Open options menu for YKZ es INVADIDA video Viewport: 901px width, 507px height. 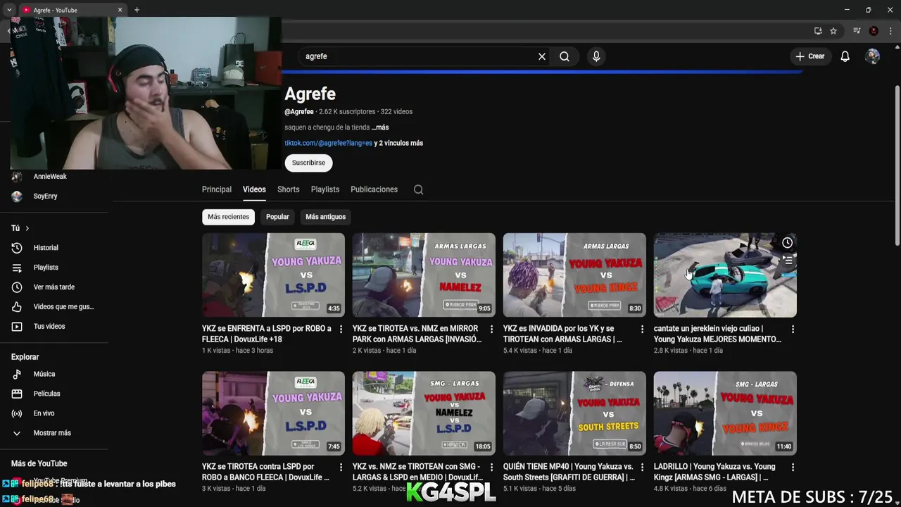[642, 329]
